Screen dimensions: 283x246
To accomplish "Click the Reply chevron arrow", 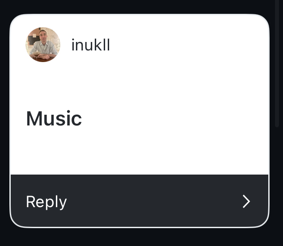I will [246, 201].
